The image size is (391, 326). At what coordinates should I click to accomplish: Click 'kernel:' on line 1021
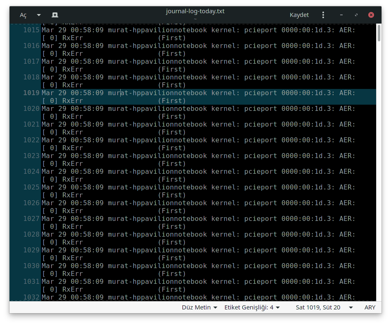point(225,124)
